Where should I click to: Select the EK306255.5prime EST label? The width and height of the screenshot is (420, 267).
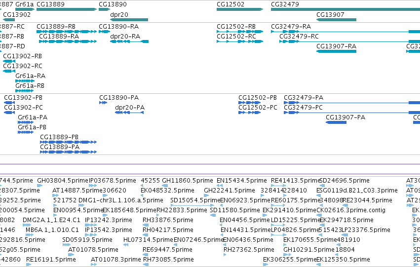point(290,260)
